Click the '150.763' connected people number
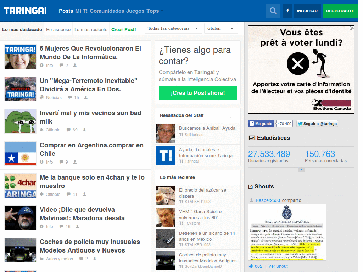 tap(320, 154)
